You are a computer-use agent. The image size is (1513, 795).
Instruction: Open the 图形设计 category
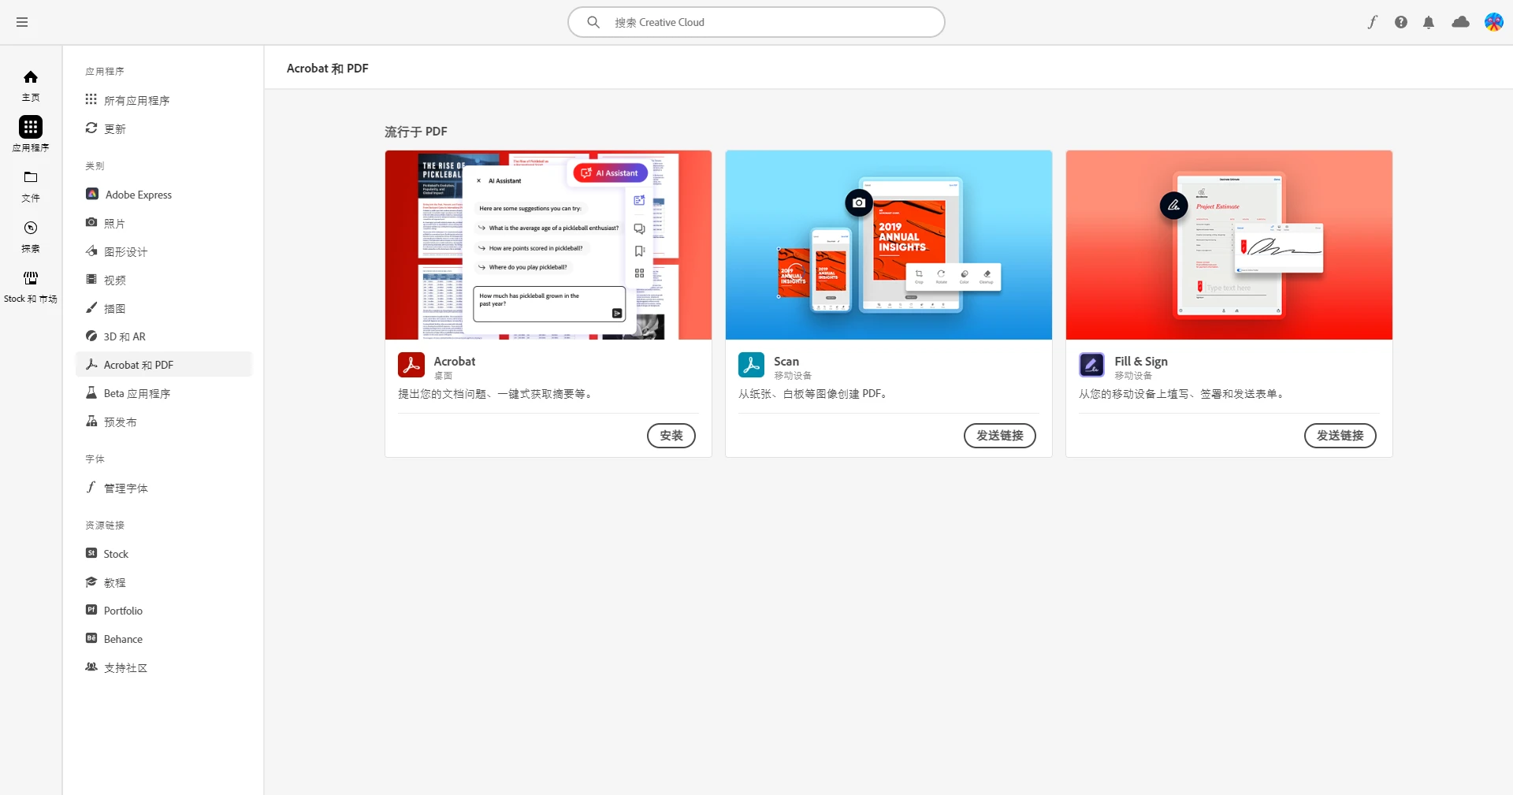[x=164, y=251]
